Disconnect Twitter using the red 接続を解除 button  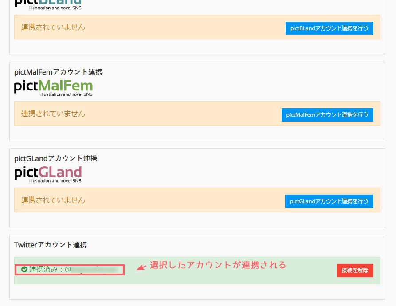355,271
